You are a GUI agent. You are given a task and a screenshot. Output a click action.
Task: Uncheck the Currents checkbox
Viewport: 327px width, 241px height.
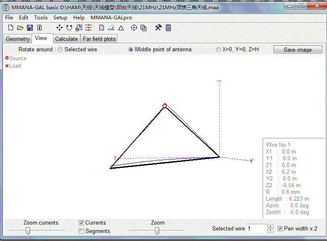tap(82, 222)
